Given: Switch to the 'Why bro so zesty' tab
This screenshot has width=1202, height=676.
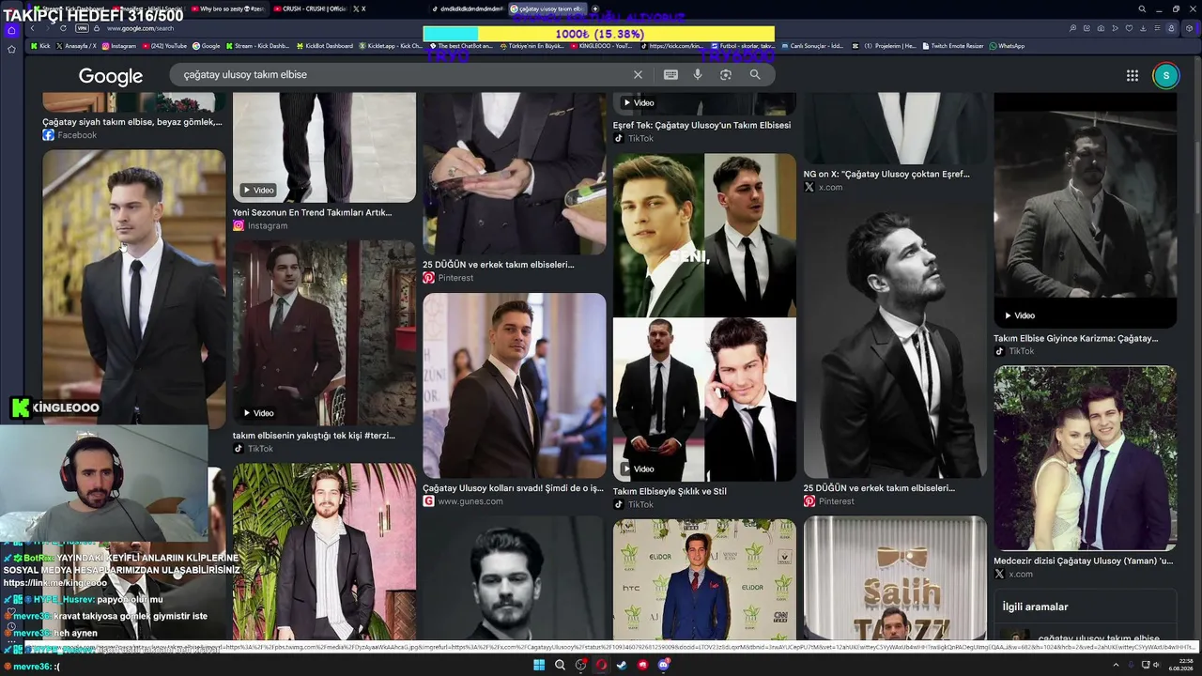Looking at the screenshot, I should tap(227, 8).
